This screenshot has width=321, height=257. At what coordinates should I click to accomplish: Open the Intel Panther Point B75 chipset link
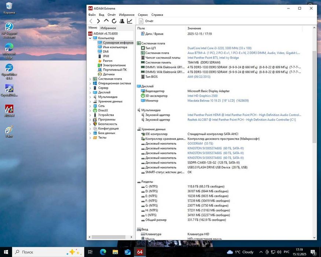pos(213,58)
